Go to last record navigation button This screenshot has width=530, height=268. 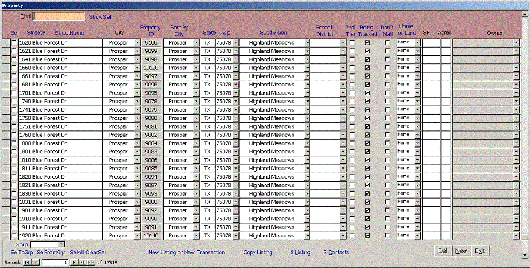82,262
